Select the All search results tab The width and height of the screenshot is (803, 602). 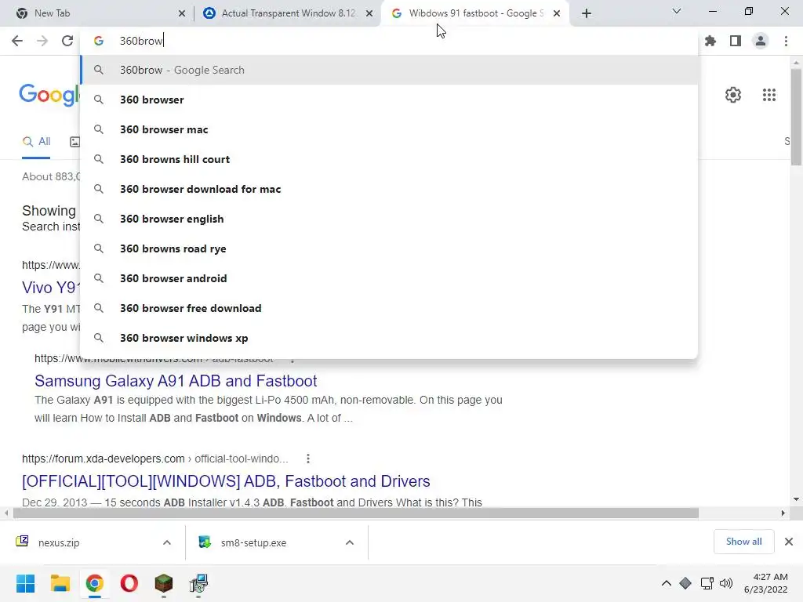click(x=36, y=142)
